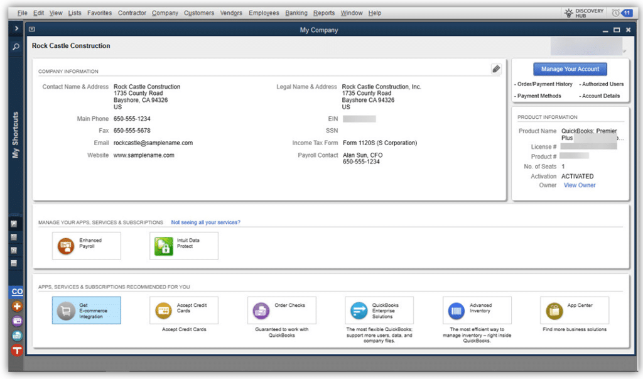Image resolution: width=643 pixels, height=379 pixels.
Task: Open the 'Not seeing all your services?' link
Action: [x=207, y=221]
